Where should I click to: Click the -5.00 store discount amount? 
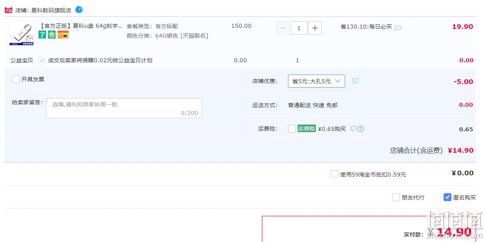pos(463,82)
